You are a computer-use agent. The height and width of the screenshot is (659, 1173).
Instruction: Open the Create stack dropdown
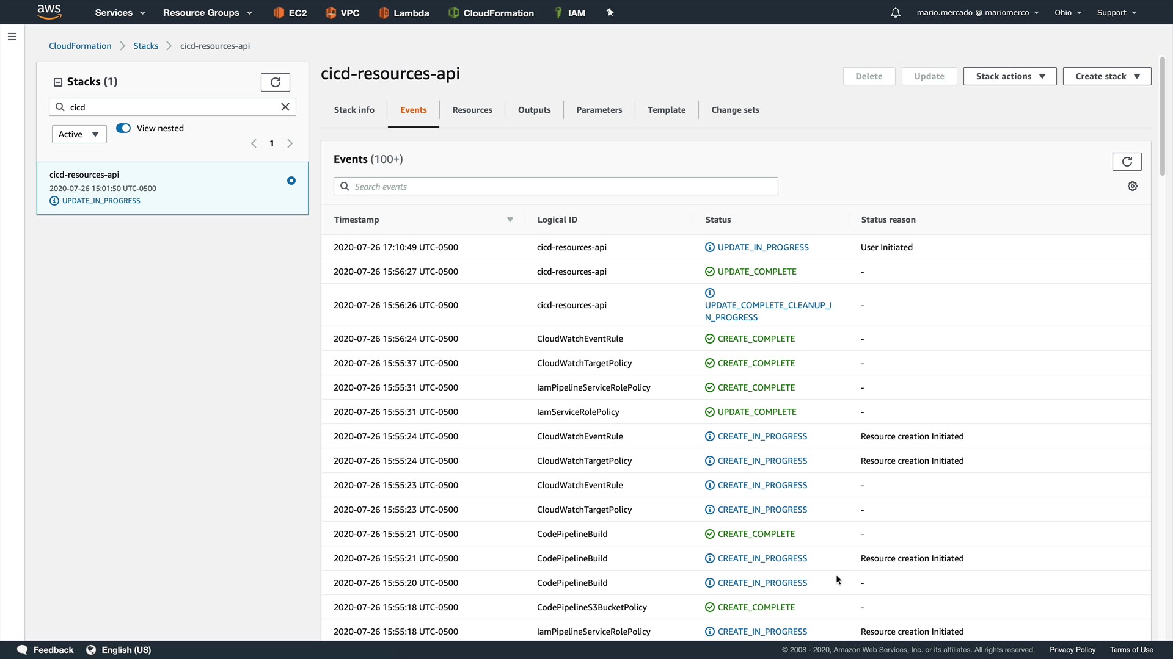1106,76
